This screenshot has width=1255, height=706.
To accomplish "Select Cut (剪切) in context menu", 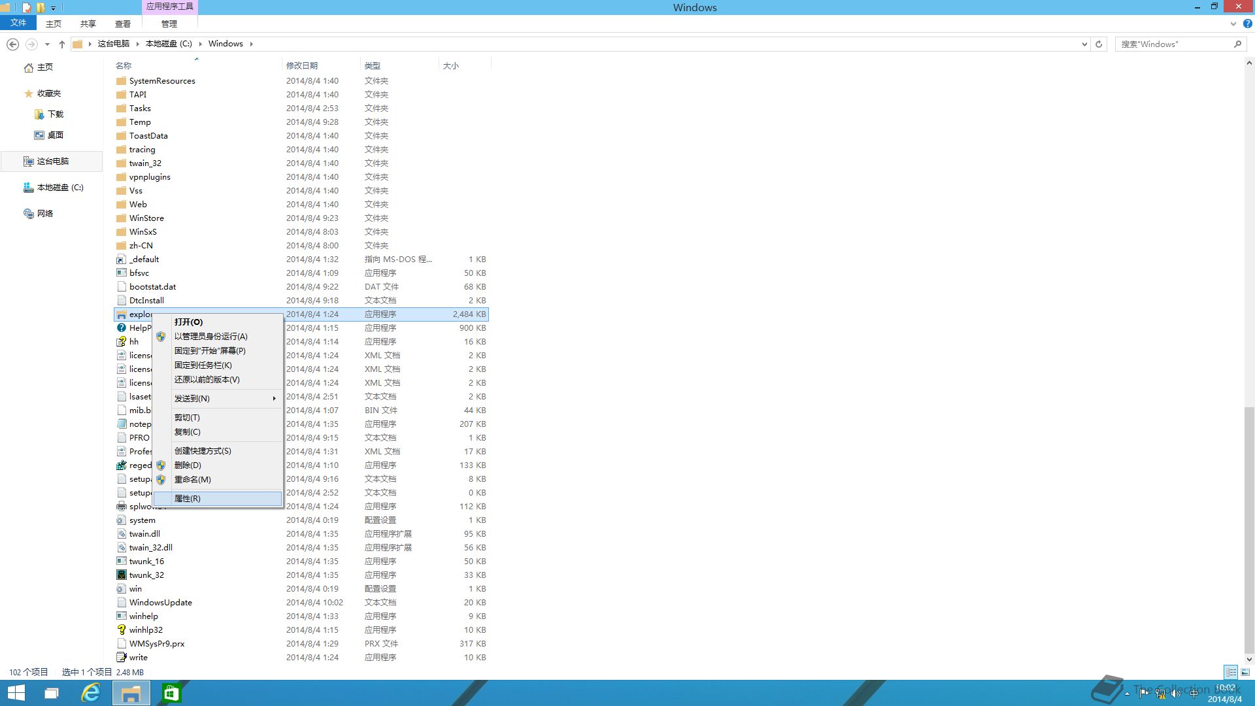I will (218, 418).
